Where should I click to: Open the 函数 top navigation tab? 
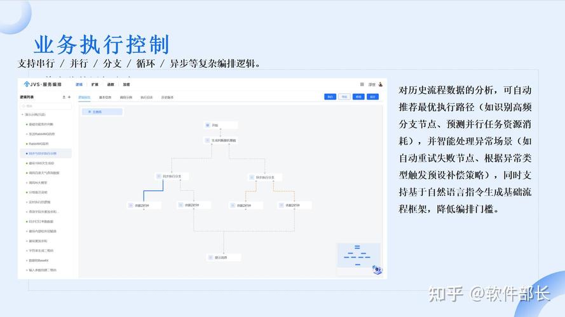[111, 85]
